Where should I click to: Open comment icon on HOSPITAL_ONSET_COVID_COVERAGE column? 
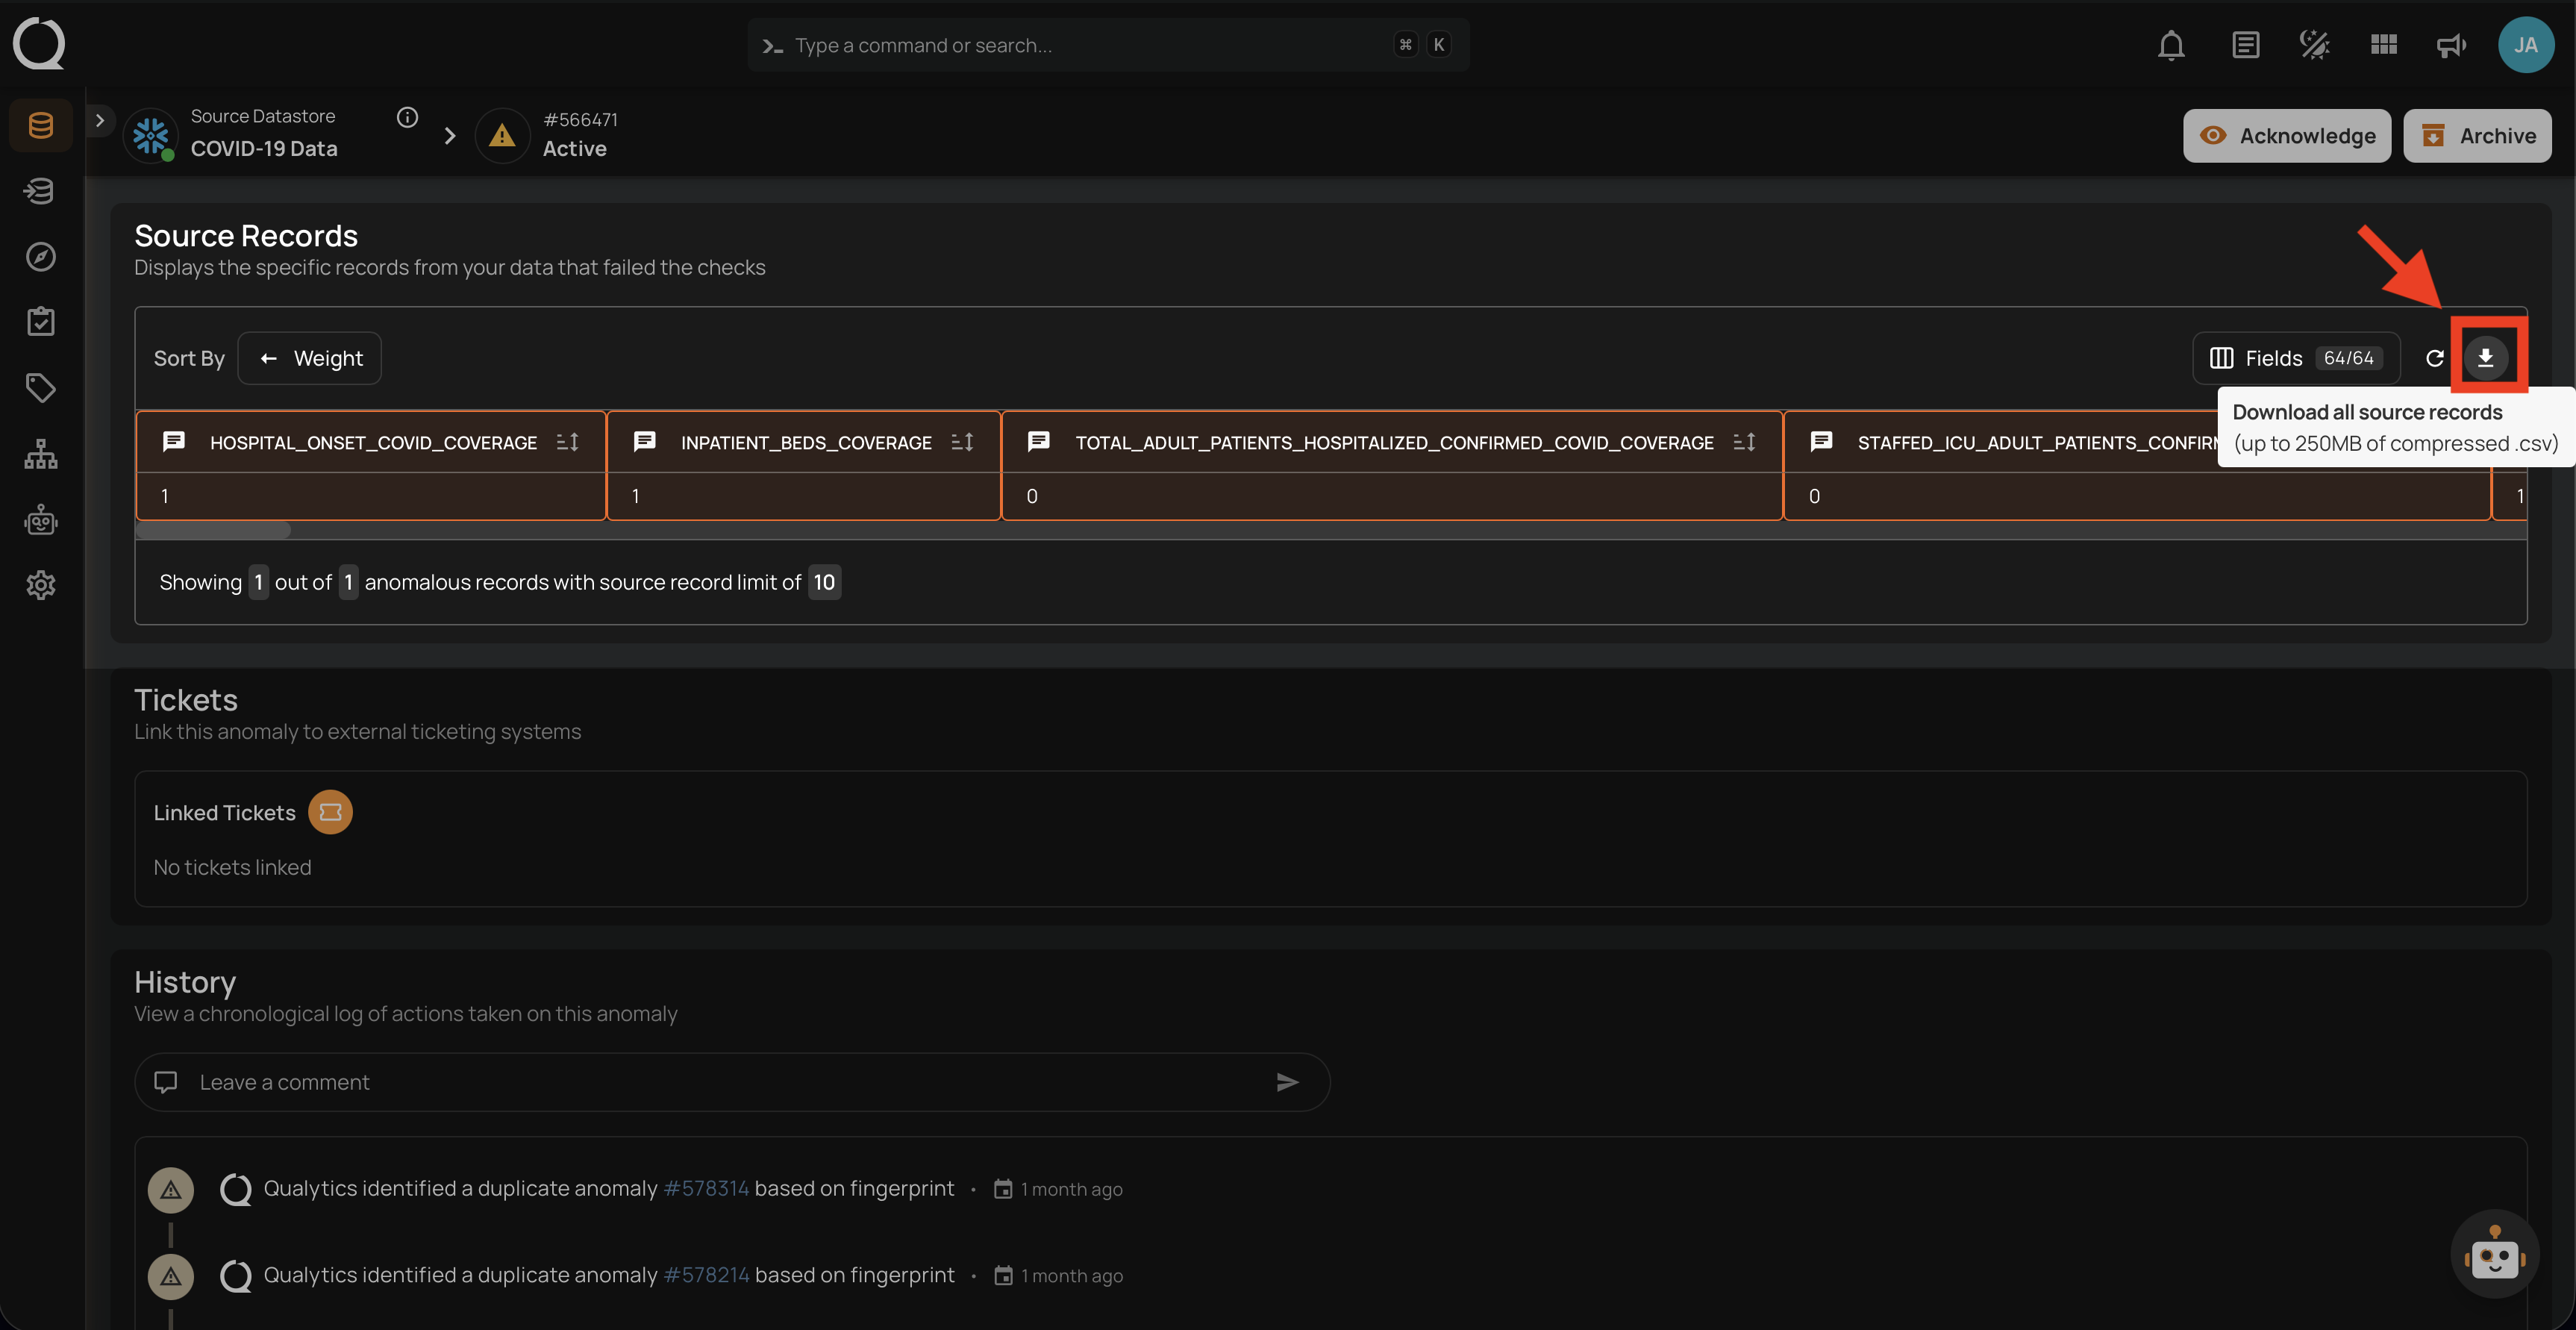[x=174, y=441]
